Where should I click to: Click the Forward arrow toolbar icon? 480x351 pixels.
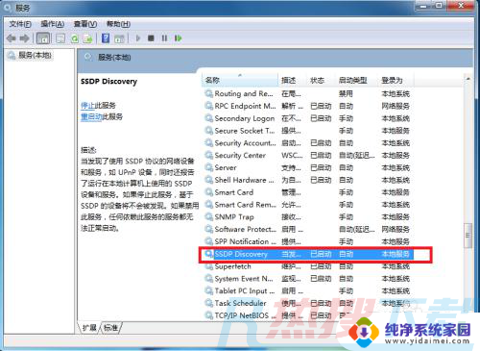[24, 38]
